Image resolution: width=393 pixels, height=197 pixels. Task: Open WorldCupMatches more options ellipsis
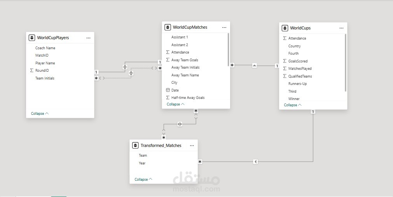224,27
